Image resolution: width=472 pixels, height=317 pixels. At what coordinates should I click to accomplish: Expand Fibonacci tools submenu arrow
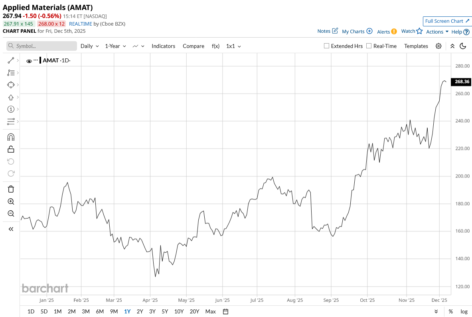[x=18, y=73]
